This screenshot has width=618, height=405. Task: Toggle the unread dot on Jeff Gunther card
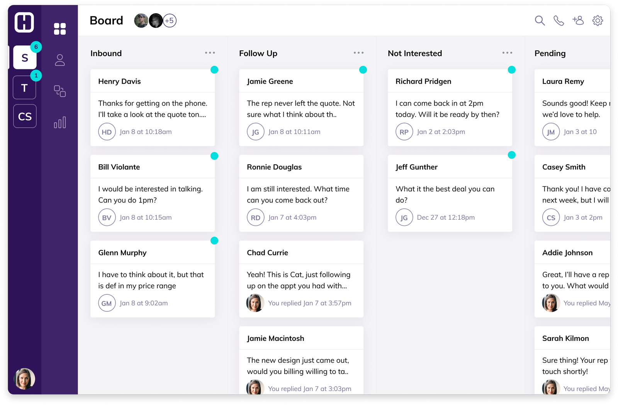(x=512, y=155)
